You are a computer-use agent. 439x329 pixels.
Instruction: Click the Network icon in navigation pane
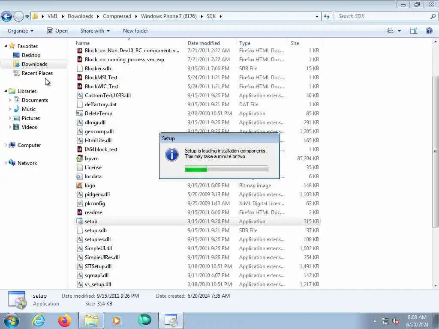pyautogui.click(x=12, y=163)
